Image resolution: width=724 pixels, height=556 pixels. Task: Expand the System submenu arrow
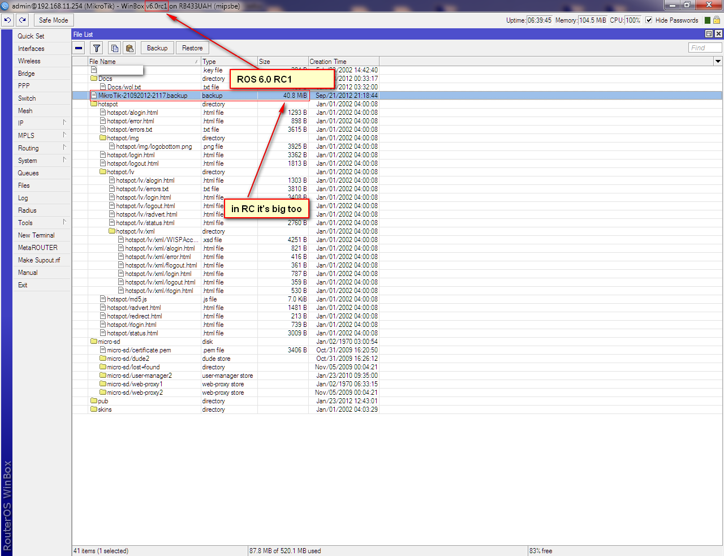(x=64, y=160)
